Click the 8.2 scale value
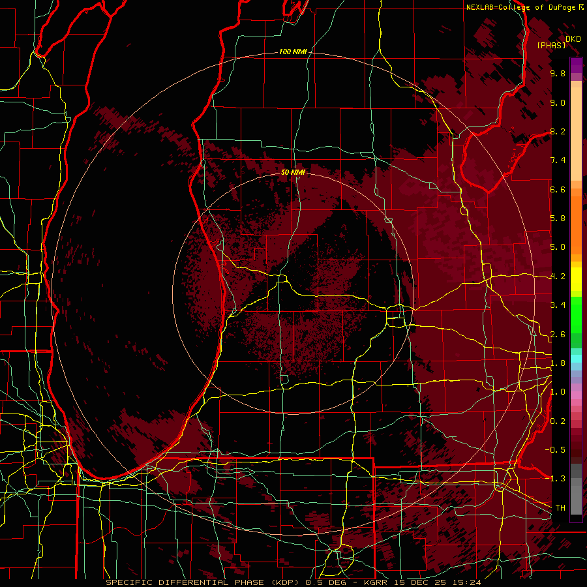The height and width of the screenshot is (587, 587). tap(558, 131)
